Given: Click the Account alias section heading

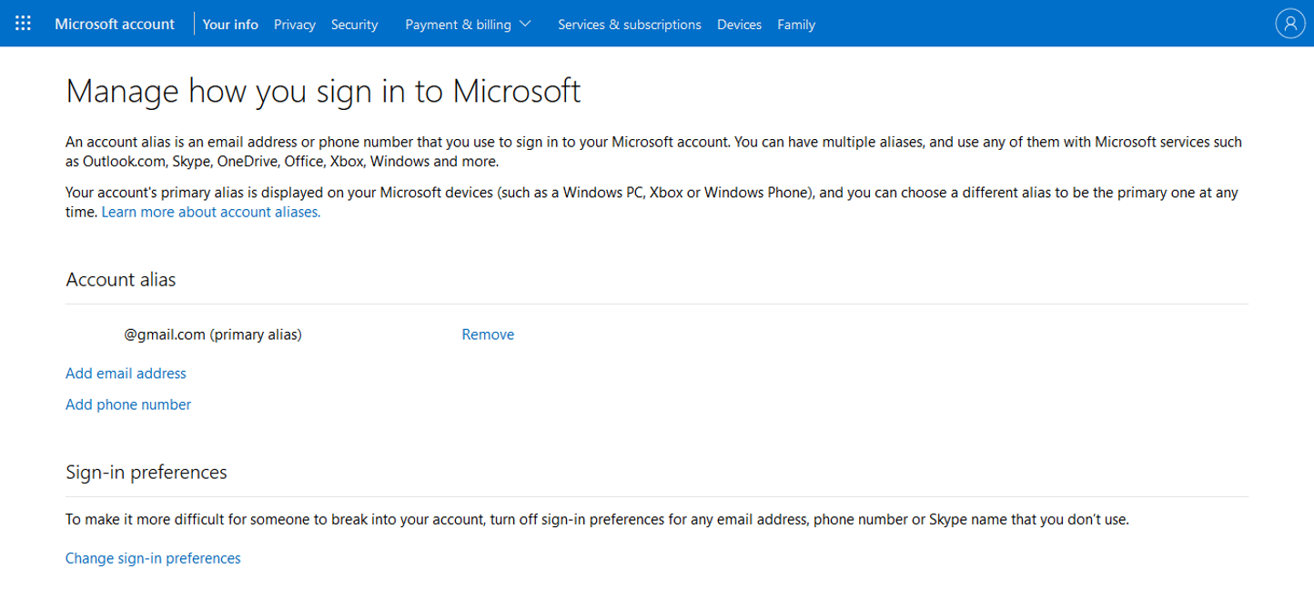Looking at the screenshot, I should click(121, 280).
